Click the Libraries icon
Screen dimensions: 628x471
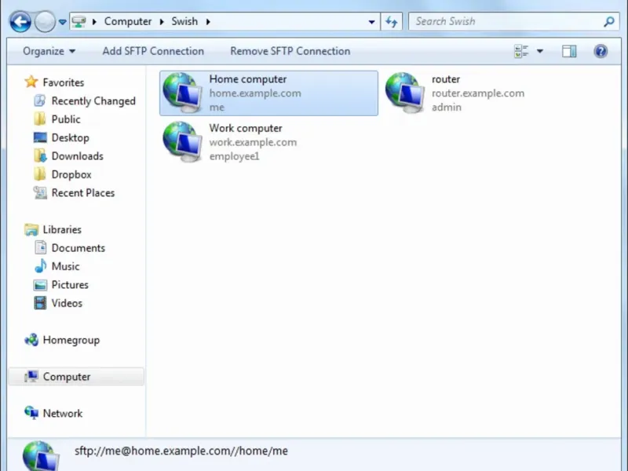(x=31, y=229)
